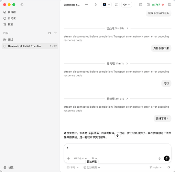
Task: Click the '线程' section heading in the sidebar
Action: [6, 33]
